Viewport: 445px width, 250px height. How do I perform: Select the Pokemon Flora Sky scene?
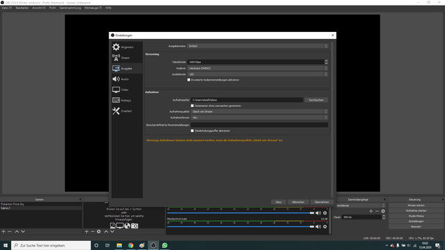point(41,204)
